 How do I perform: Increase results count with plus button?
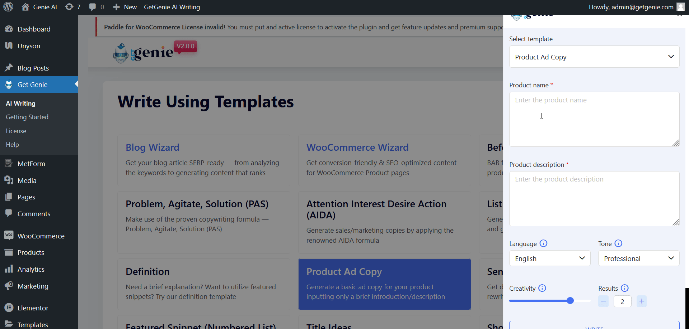(642, 301)
